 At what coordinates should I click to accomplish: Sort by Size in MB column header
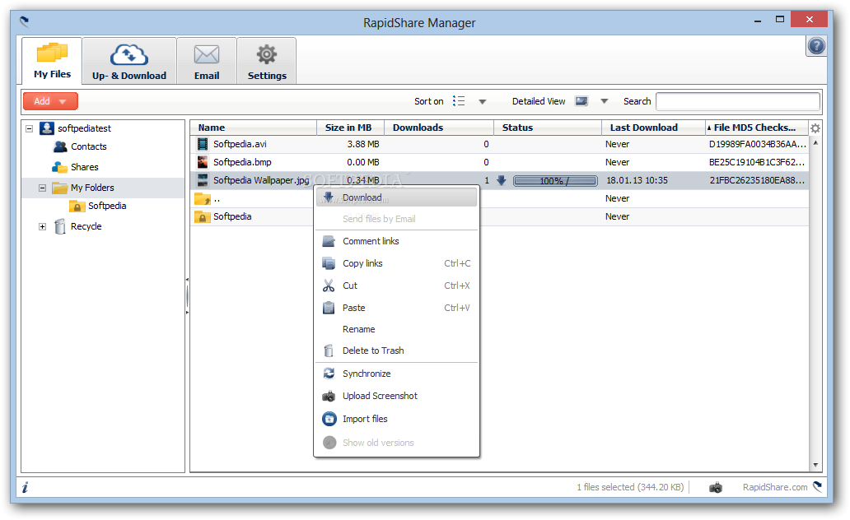pos(350,128)
